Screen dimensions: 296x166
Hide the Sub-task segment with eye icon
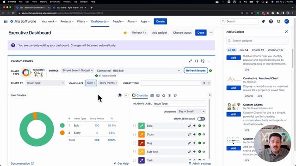[x=204, y=152]
